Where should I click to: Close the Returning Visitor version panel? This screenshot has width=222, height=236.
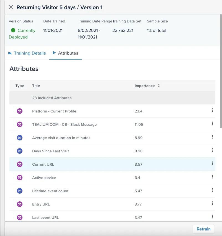pos(11,7)
